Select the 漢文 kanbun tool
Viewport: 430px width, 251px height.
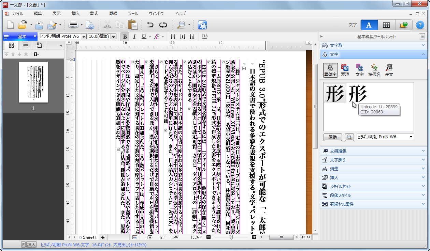pyautogui.click(x=389, y=70)
